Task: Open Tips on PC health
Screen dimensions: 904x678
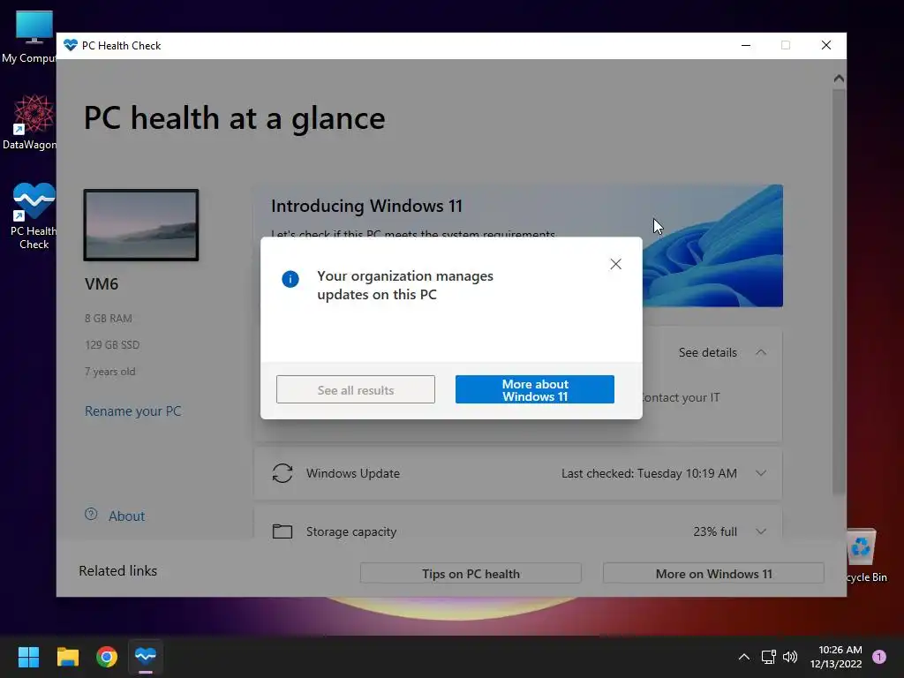Action: tap(471, 574)
